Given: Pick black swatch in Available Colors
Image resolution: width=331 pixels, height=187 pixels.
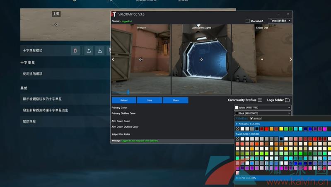Looking at the screenshot, I should tap(281, 139).
